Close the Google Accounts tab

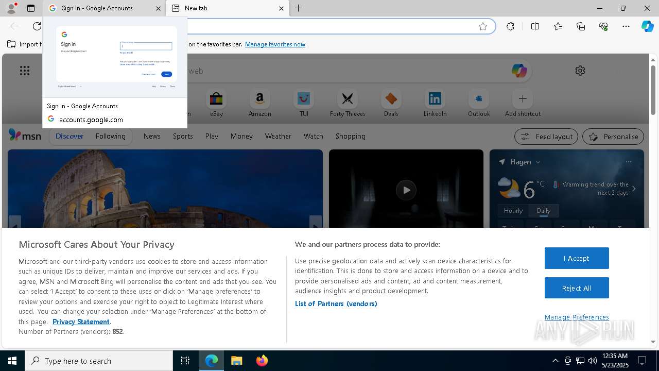[158, 8]
